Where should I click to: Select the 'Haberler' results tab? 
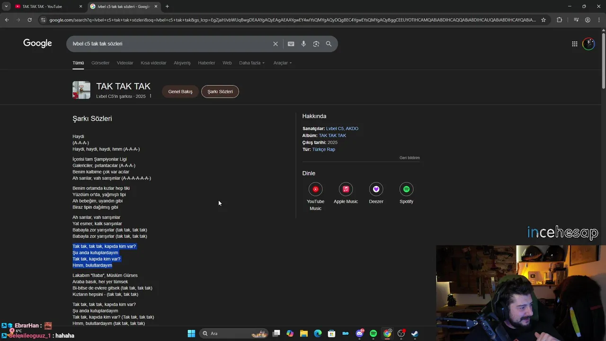206,63
